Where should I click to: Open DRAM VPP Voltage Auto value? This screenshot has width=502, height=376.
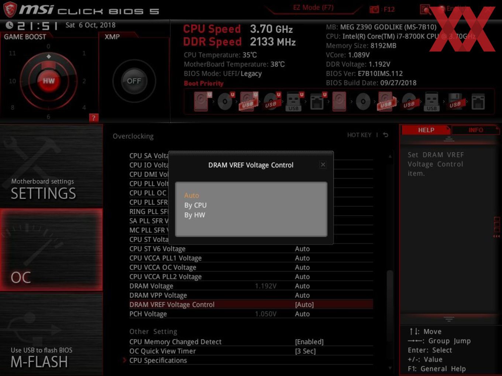tap(302, 295)
